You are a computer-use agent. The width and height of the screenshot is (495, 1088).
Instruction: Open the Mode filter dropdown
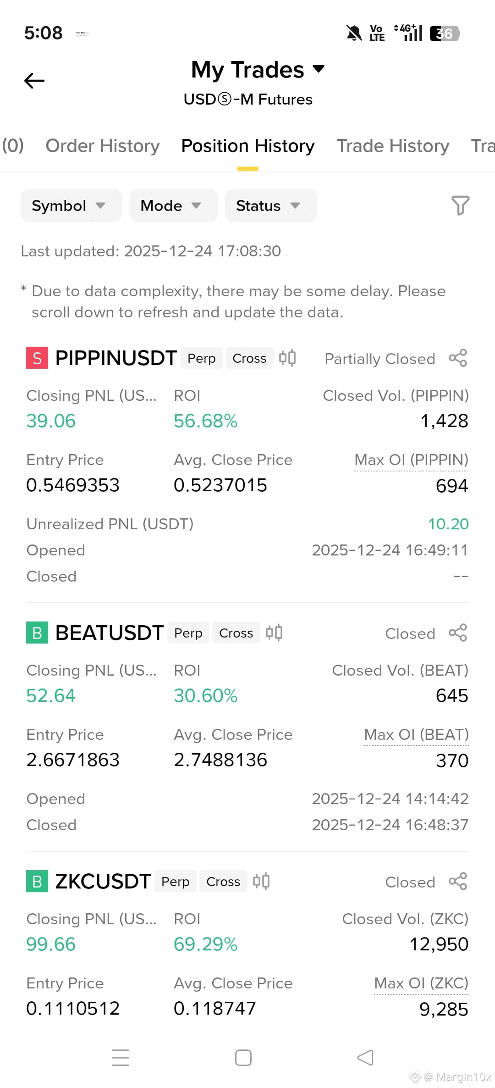click(x=174, y=205)
